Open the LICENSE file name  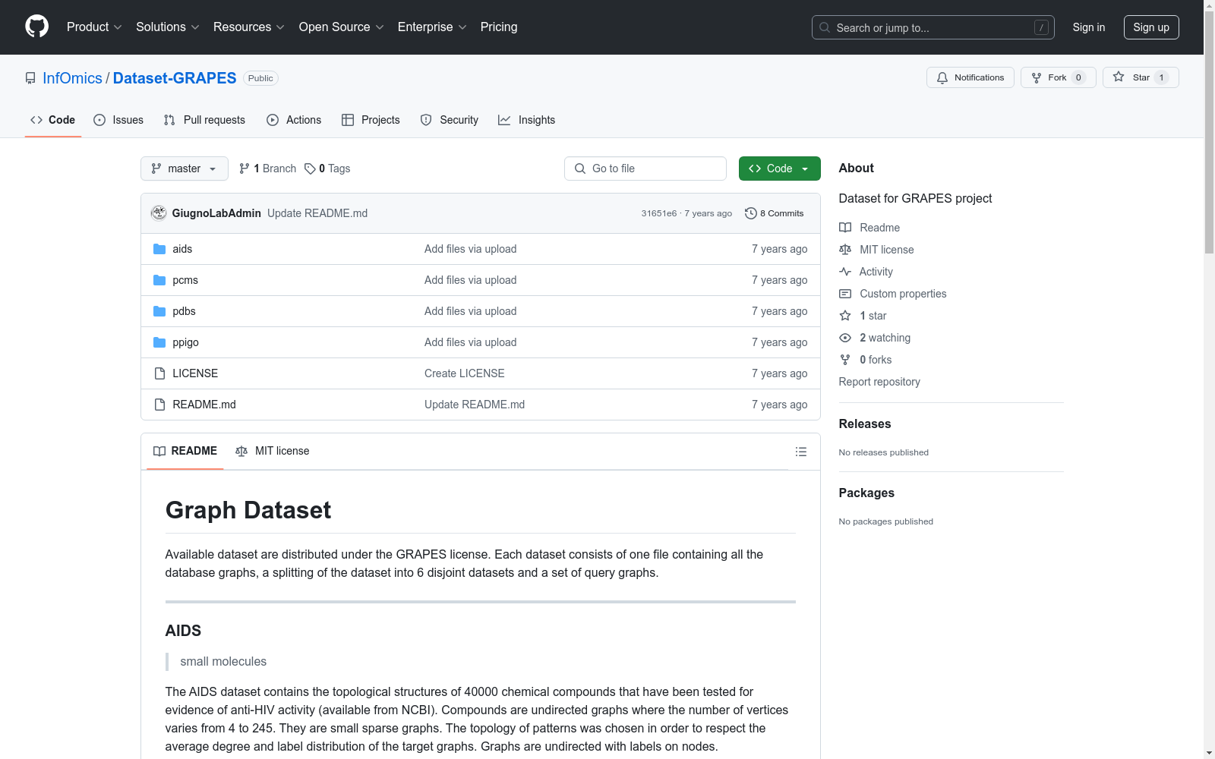click(x=195, y=373)
